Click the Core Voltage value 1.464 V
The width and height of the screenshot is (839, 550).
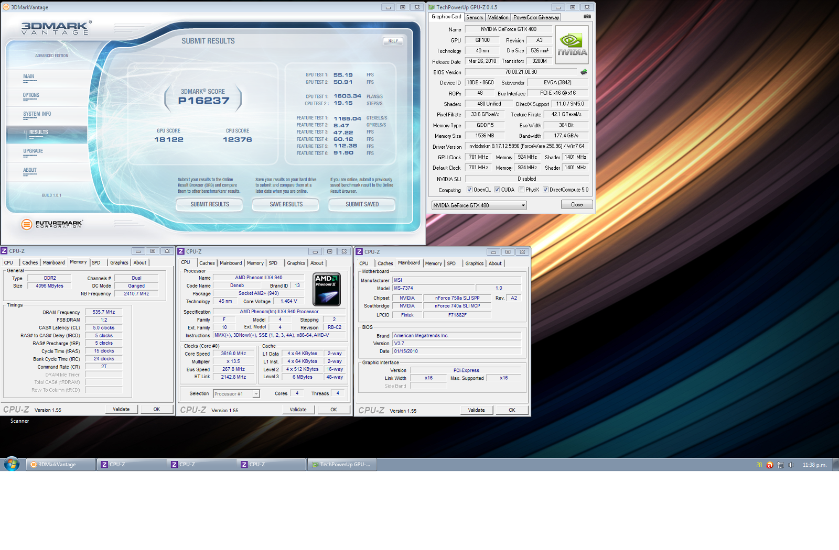point(289,301)
